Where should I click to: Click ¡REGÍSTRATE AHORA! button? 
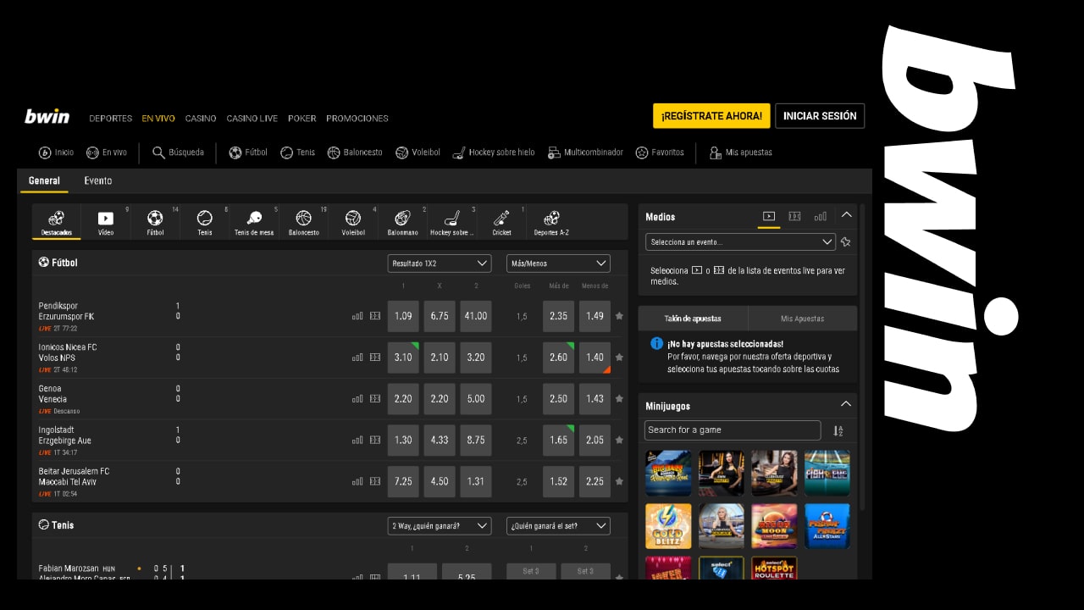pos(711,116)
